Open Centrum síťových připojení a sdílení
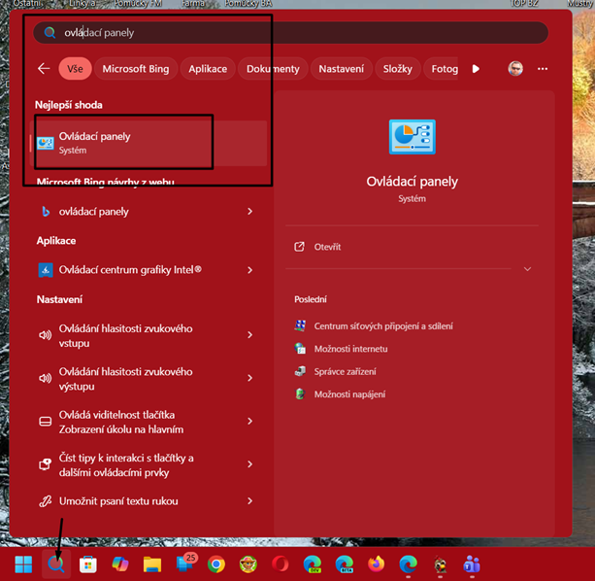The image size is (595, 581). (383, 326)
